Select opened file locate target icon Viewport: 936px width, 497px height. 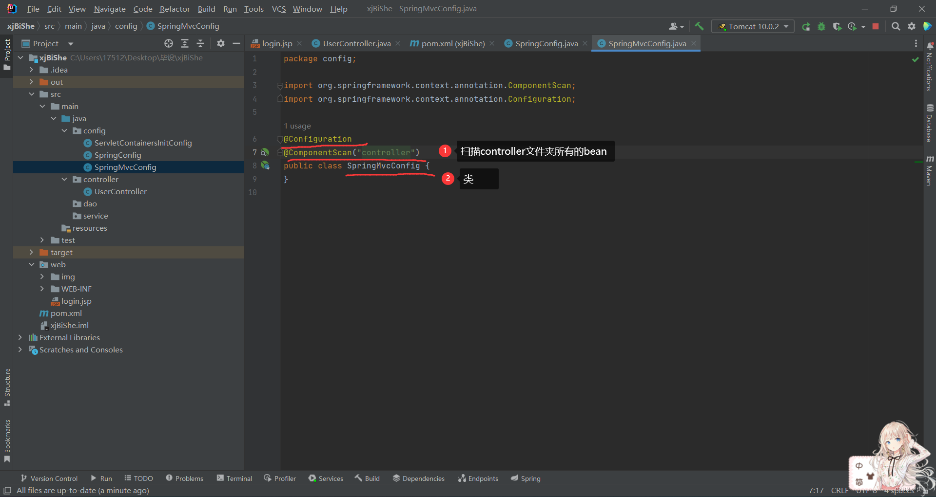point(169,43)
